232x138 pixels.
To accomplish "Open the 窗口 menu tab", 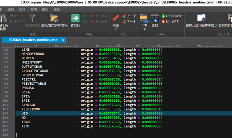I will point(45,10).
